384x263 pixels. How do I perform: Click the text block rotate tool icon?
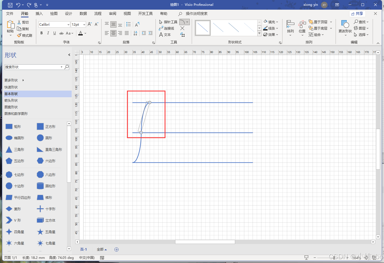pyautogui.click(x=182, y=35)
